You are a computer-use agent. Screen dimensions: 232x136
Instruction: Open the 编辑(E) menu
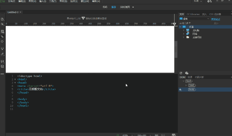click(x=22, y=1)
